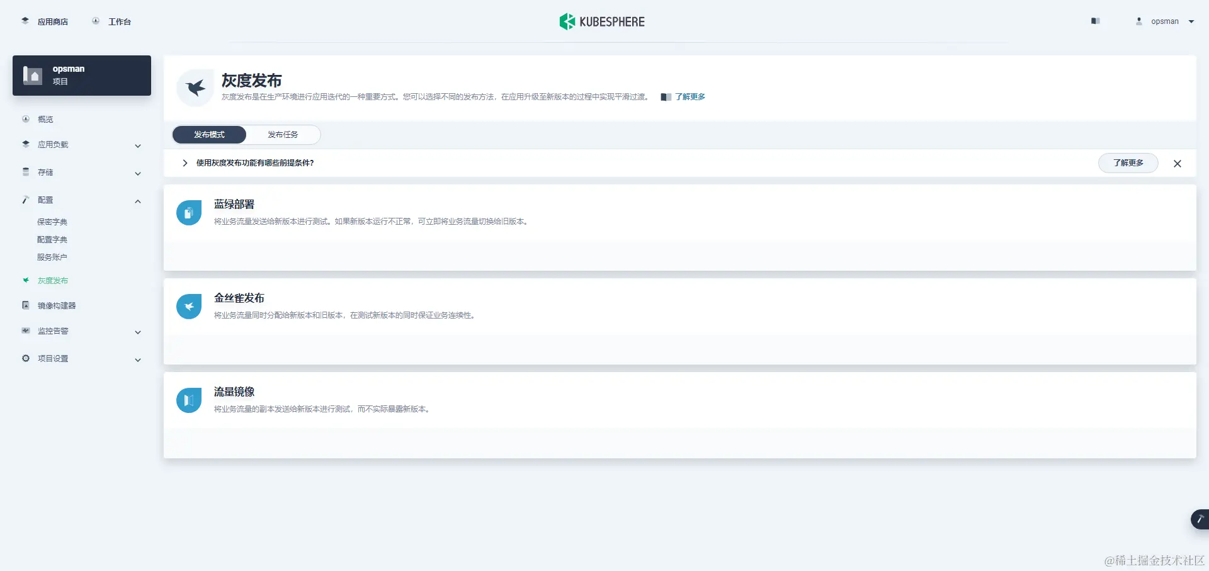The width and height of the screenshot is (1209, 571).
Task: Select the 金丝雀发布 canary release icon
Action: tap(188, 306)
